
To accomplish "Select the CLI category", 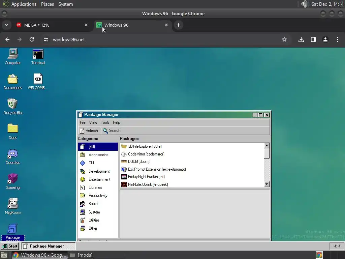I will [x=98, y=163].
